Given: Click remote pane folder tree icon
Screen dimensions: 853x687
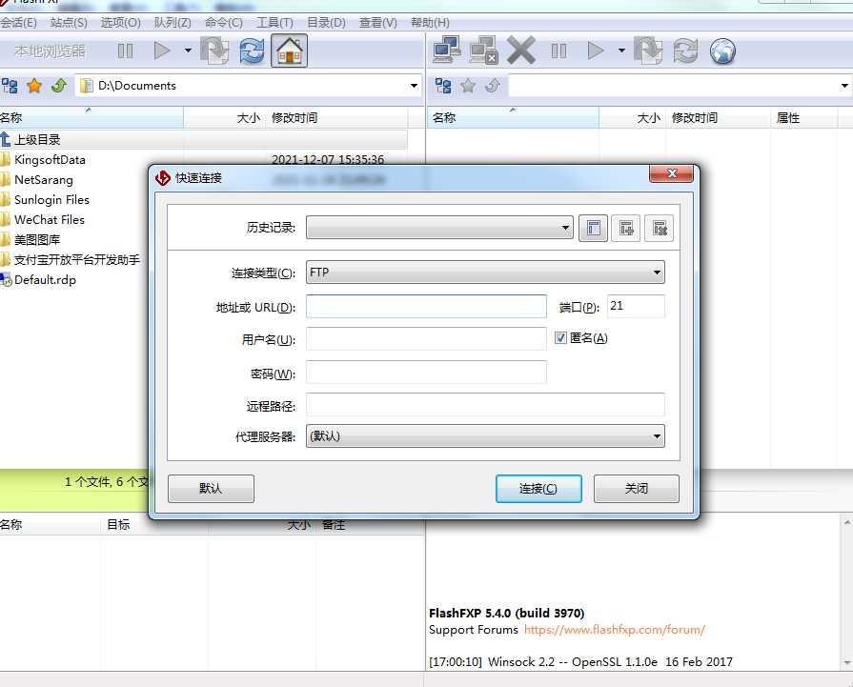Looking at the screenshot, I should [x=443, y=86].
